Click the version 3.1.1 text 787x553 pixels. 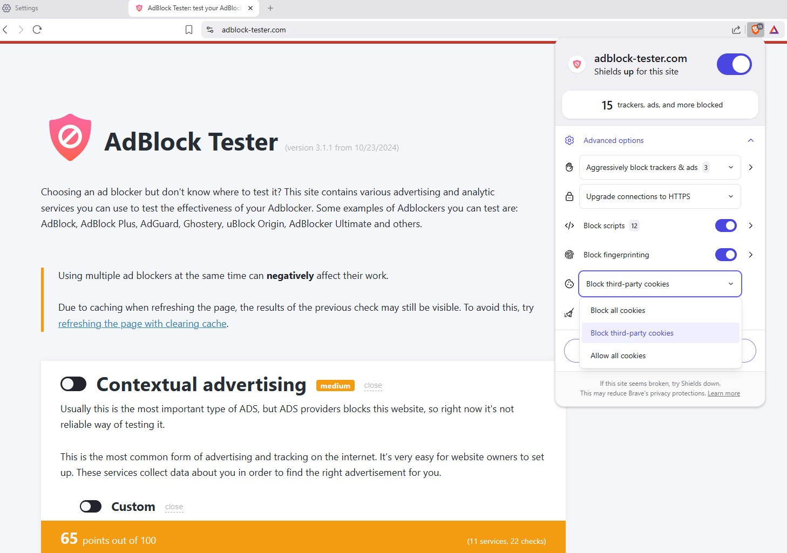coord(342,148)
